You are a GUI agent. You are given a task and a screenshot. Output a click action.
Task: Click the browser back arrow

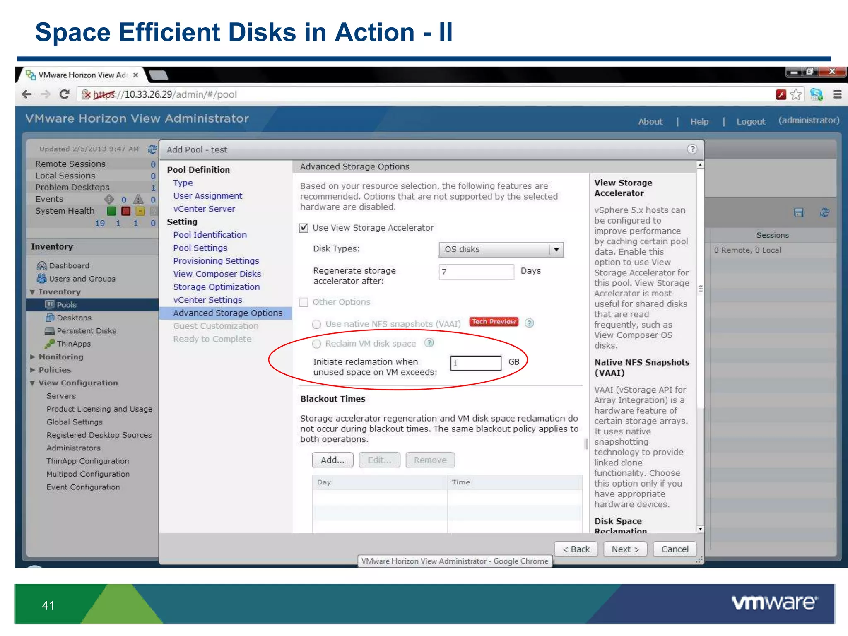pos(27,94)
